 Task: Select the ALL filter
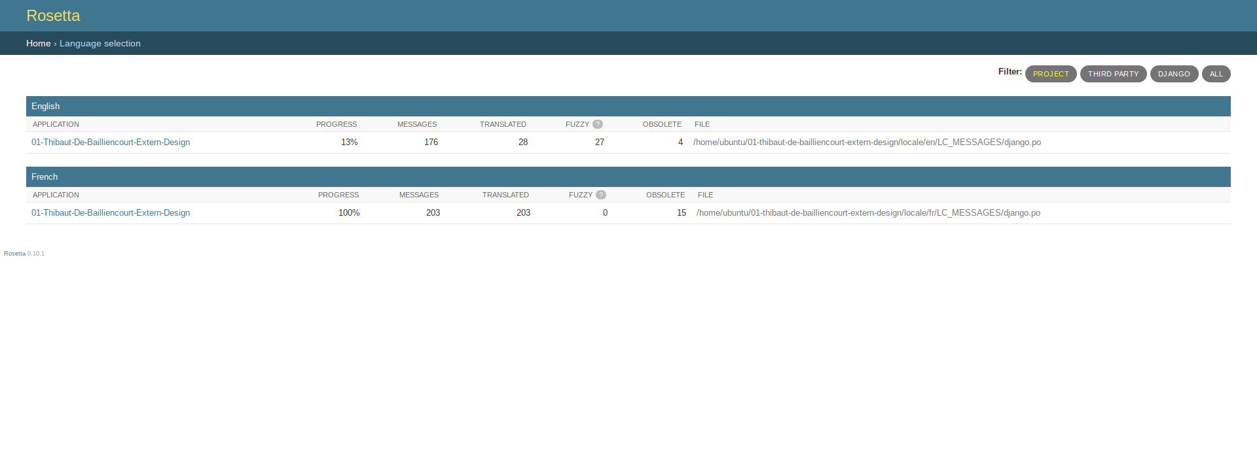tap(1216, 74)
